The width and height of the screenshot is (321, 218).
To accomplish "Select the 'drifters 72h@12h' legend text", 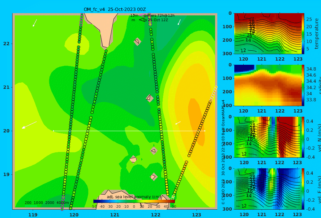I will coord(159,15).
